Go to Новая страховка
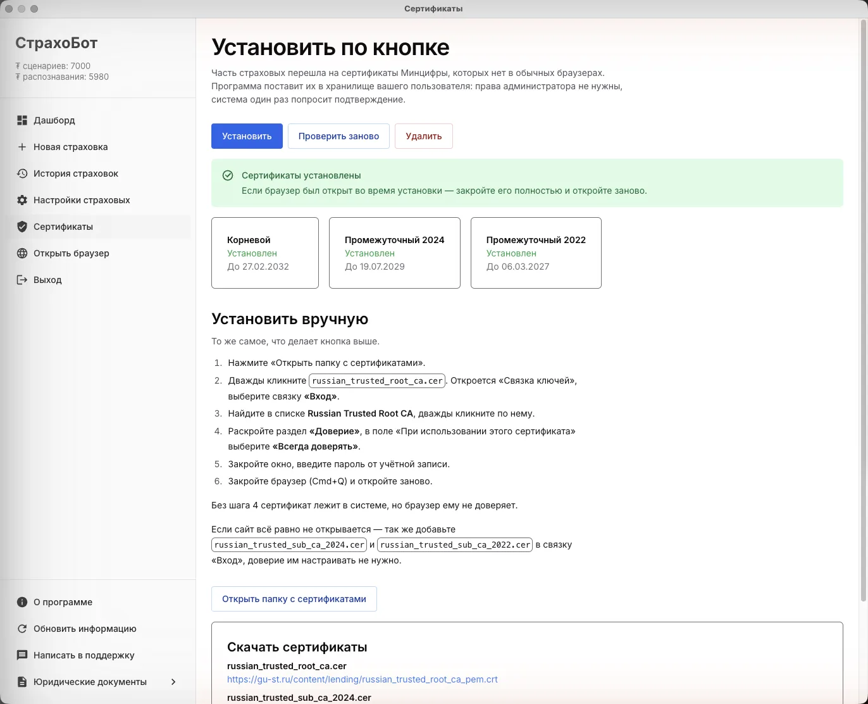 pyautogui.click(x=98, y=147)
